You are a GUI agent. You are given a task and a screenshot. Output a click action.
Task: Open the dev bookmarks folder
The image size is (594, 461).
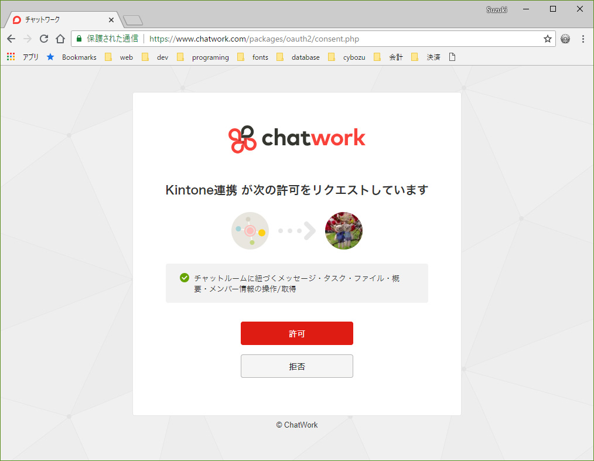[x=155, y=57]
